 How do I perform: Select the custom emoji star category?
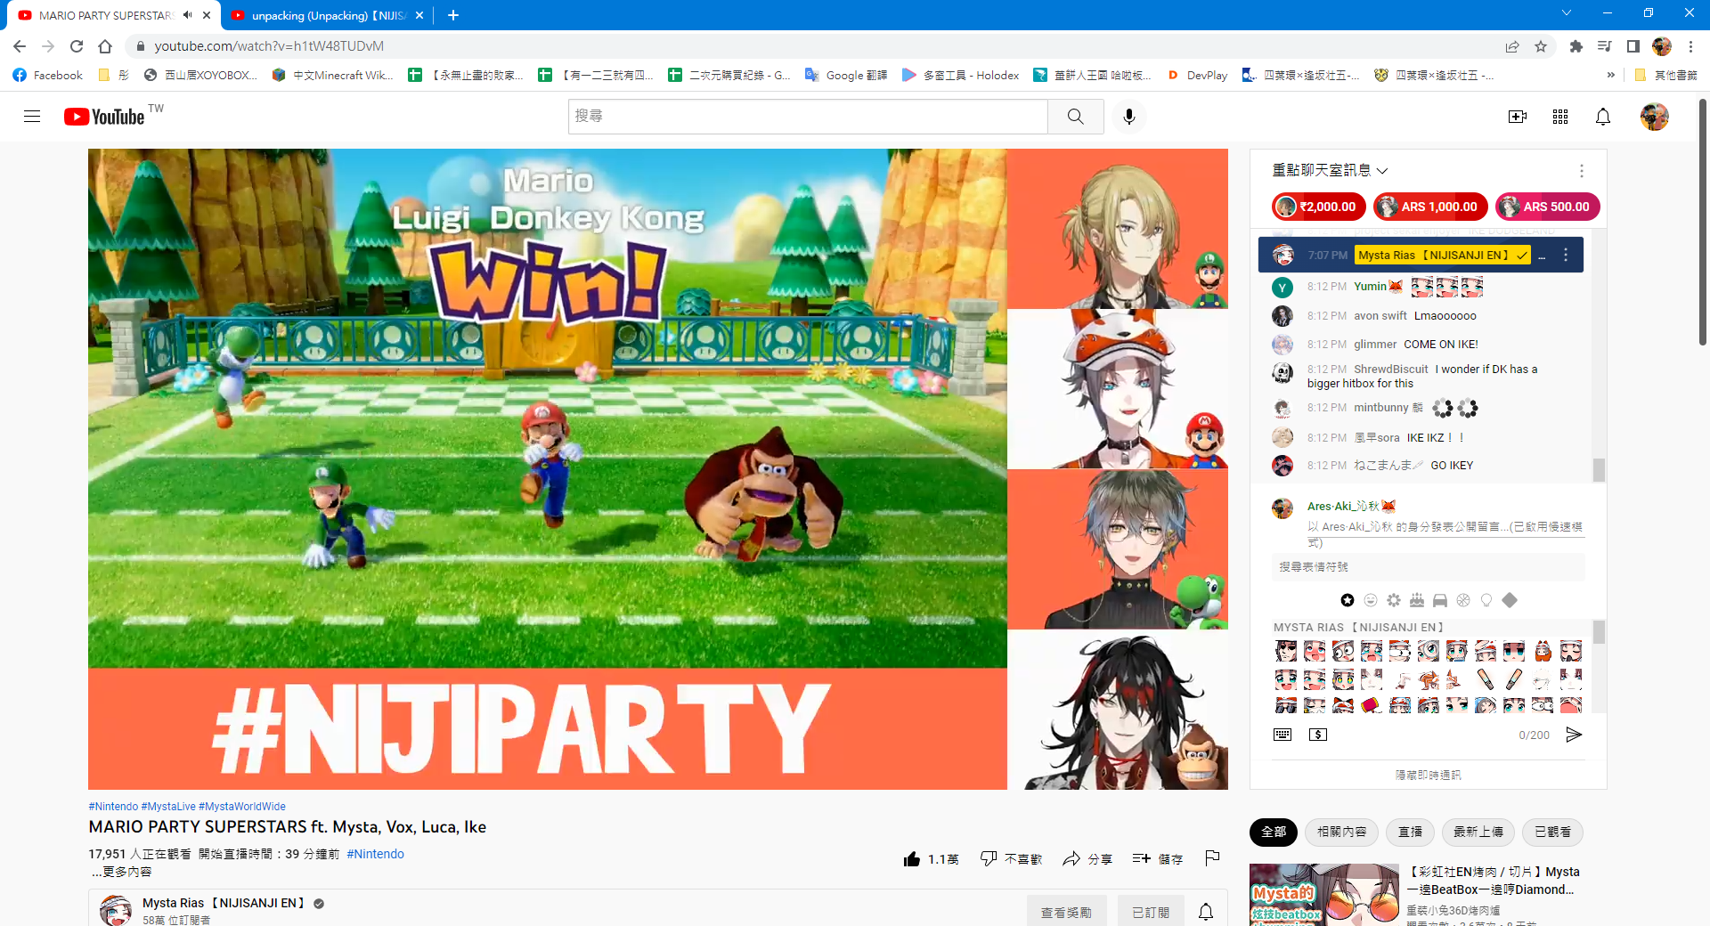pos(1348,600)
